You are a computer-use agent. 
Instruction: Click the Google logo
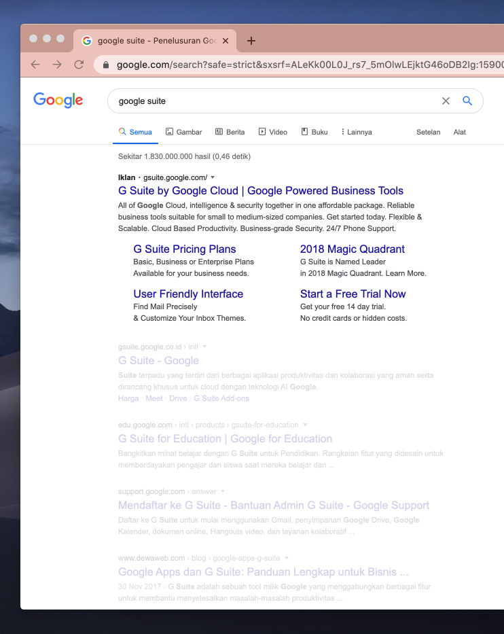pos(58,100)
